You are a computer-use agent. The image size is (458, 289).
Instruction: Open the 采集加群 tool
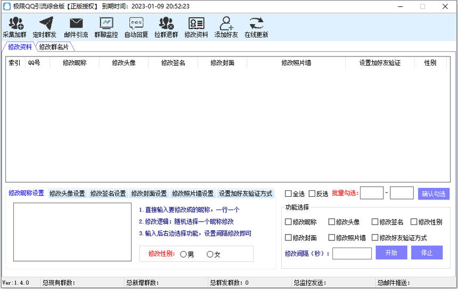click(x=14, y=27)
